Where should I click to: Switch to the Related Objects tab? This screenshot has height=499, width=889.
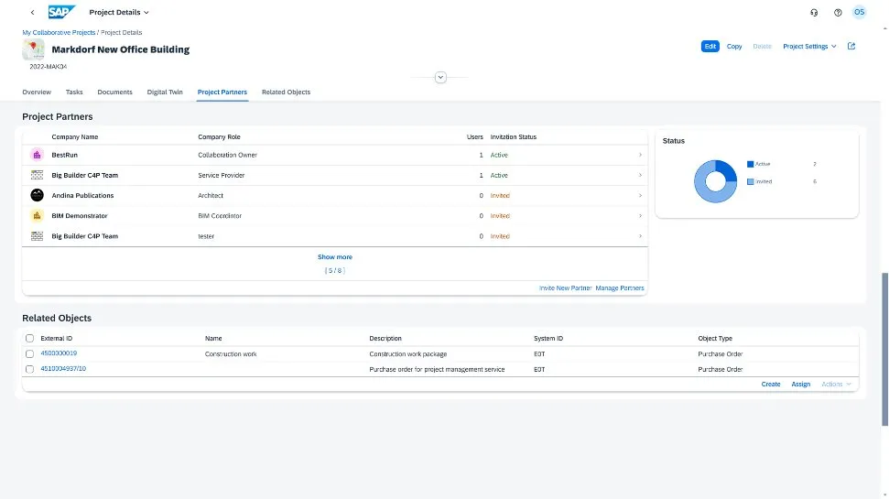[x=286, y=92]
